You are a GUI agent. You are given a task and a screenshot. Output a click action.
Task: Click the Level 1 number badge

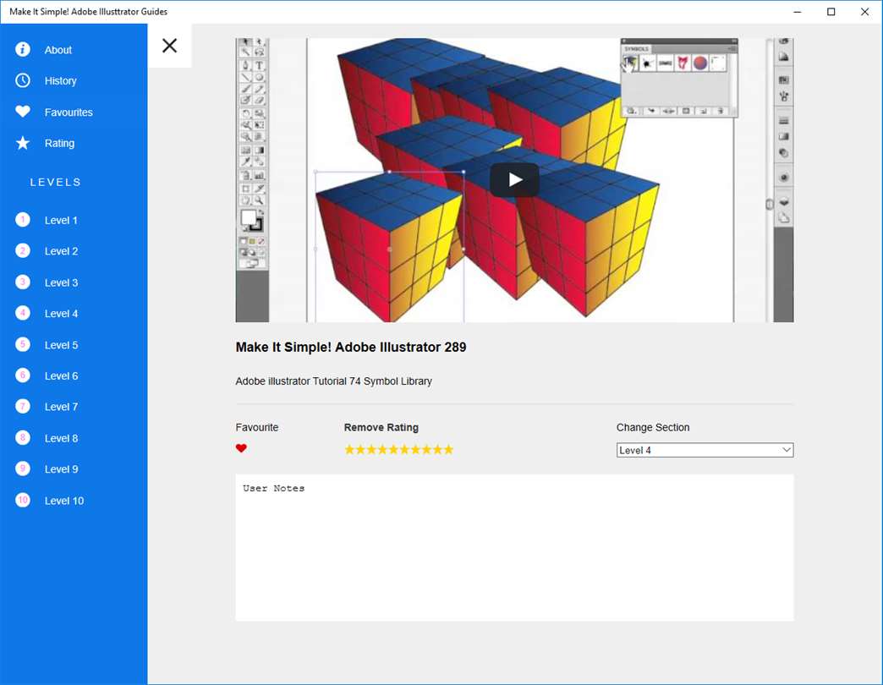tap(23, 220)
